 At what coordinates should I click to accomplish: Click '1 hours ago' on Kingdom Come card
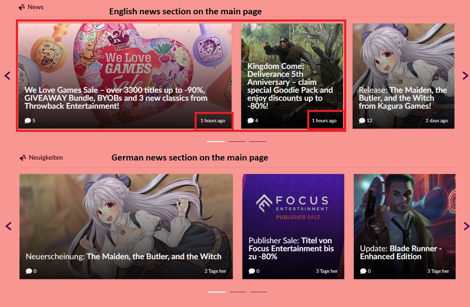tap(324, 121)
